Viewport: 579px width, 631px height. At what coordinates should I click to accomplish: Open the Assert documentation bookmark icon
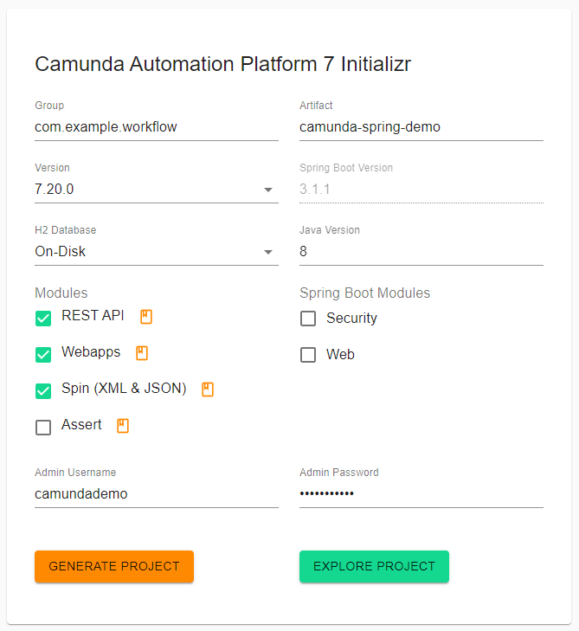pos(123,425)
